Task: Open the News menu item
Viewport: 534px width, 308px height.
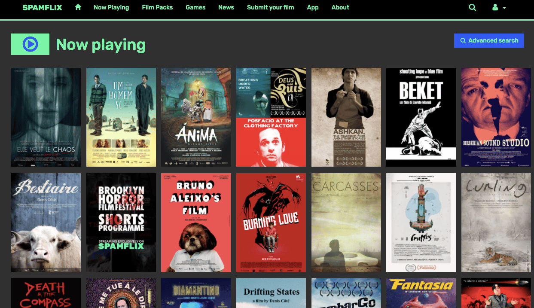Action: pos(226,7)
